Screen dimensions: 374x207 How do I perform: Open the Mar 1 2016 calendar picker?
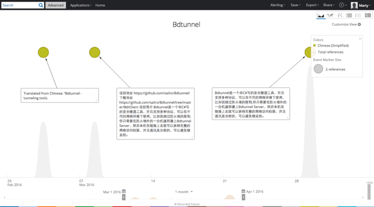124,192
